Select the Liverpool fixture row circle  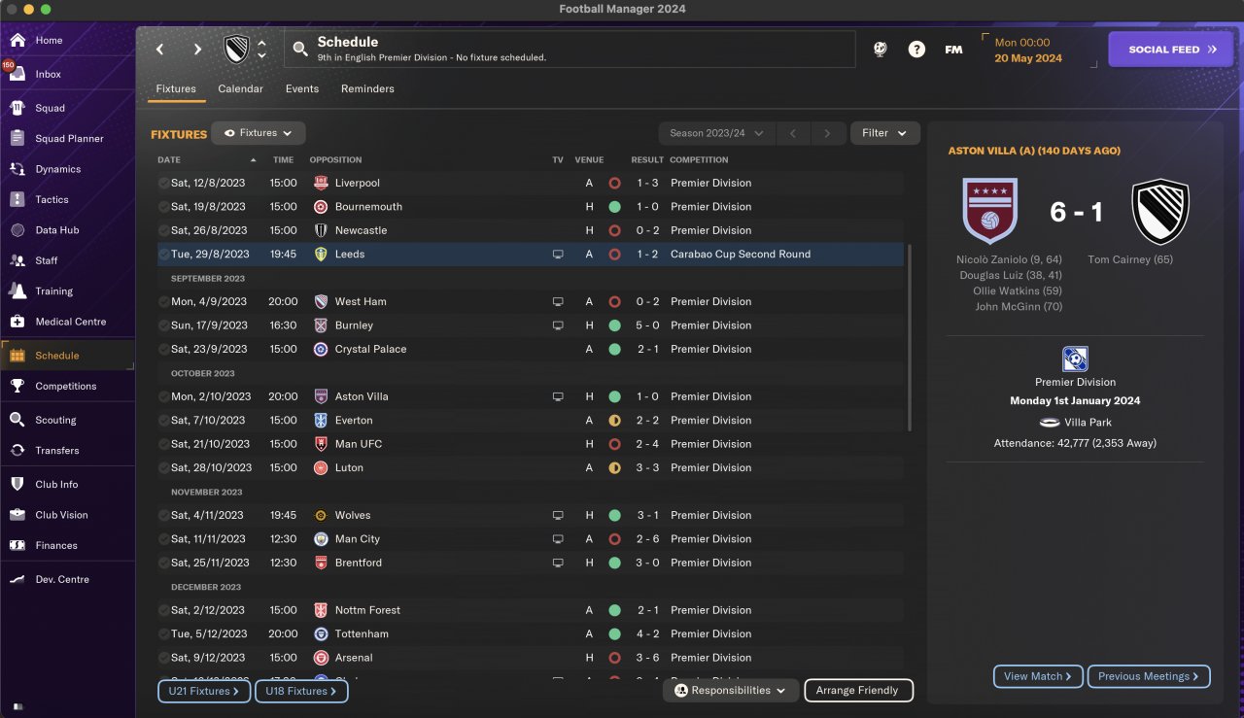[x=163, y=183]
